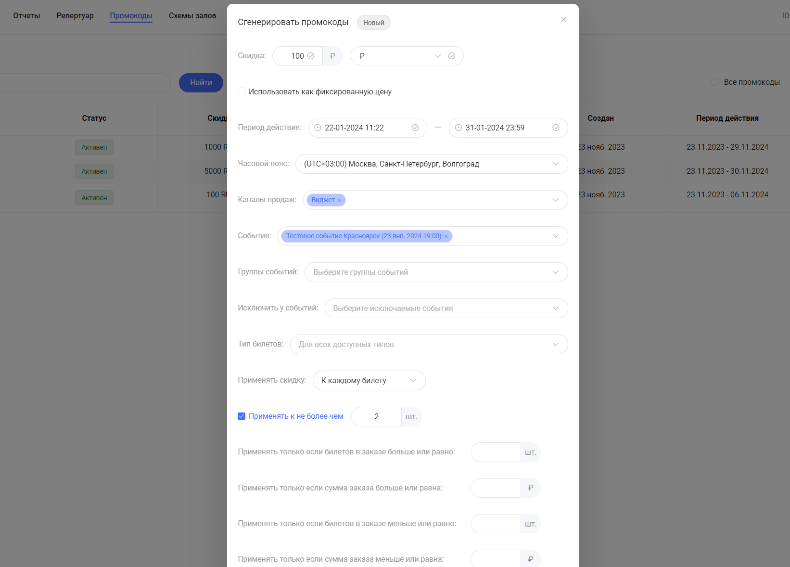790x567 pixels.
Task: Open the Репертуар tab
Action: coord(75,16)
